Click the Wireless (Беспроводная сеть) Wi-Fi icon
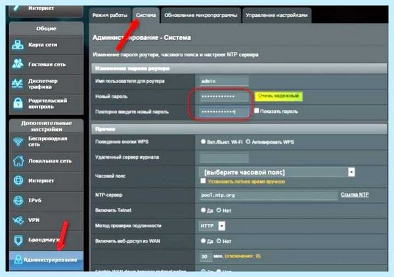Viewport: 394px width, 277px height. click(18, 141)
